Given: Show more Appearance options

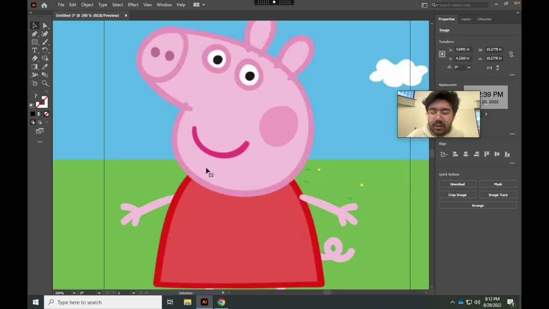Looking at the screenshot, I should pyautogui.click(x=512, y=134).
